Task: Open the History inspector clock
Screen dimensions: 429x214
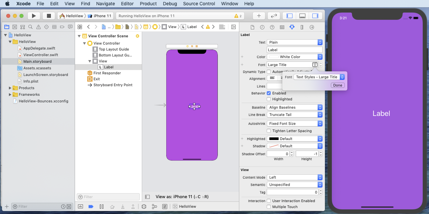Action: 262,27
